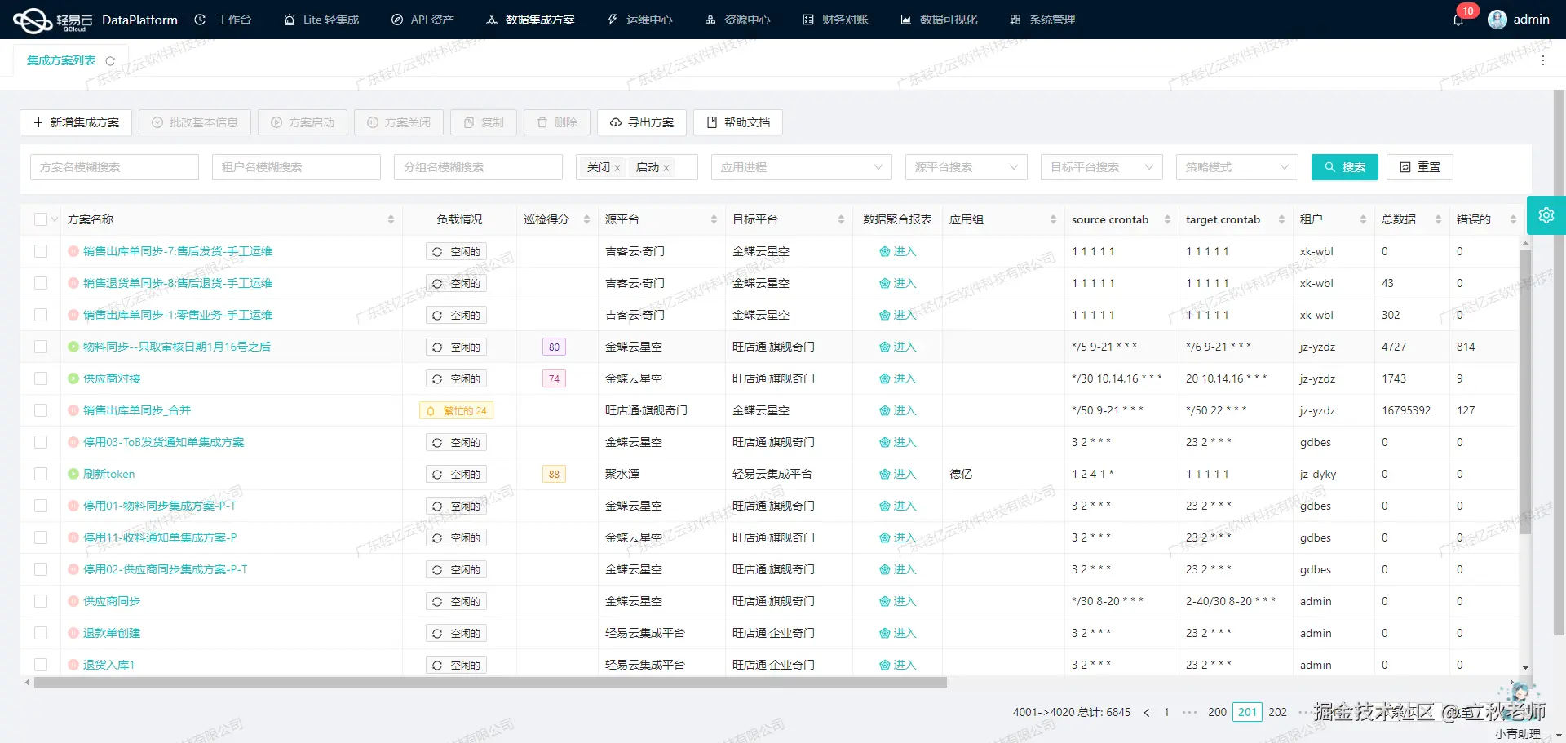
Task: Delete selected plans via the 删除 trash icon
Action: (556, 122)
